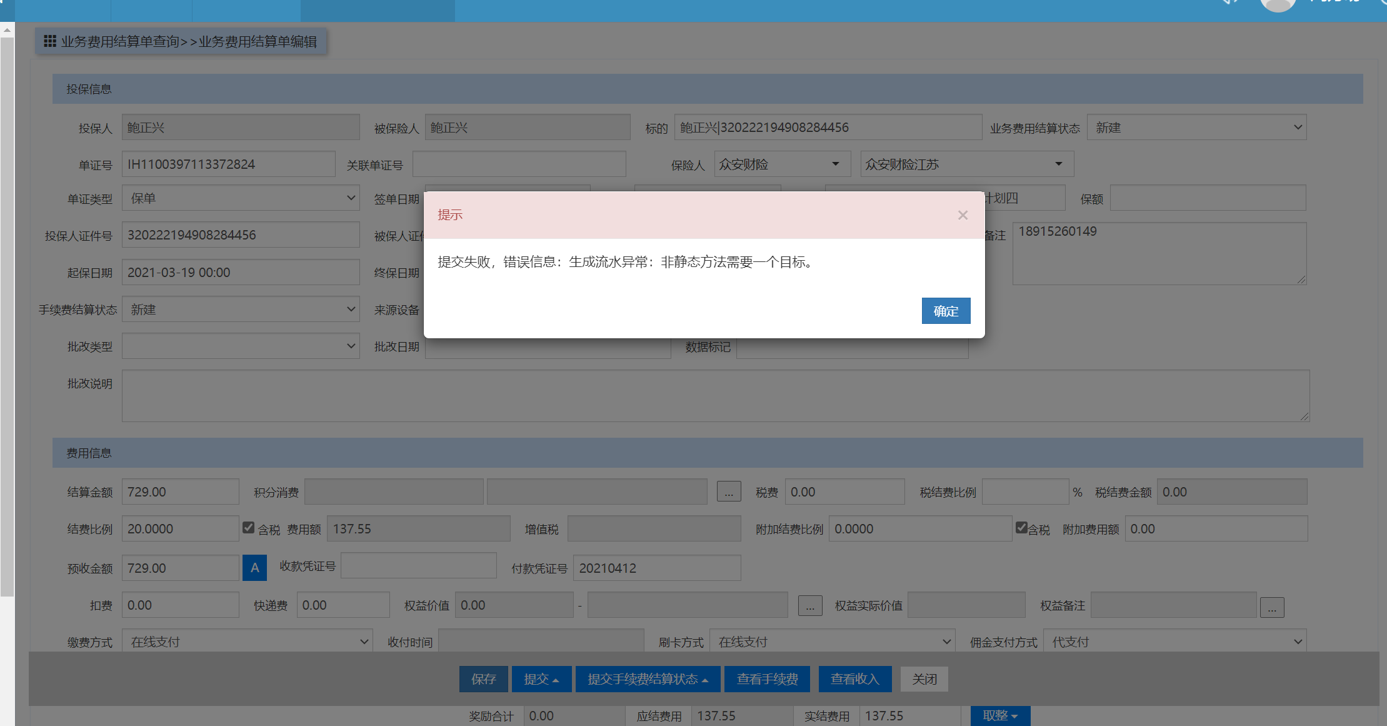The height and width of the screenshot is (726, 1387).
Task: Expand the 提交 menu button
Action: [541, 679]
